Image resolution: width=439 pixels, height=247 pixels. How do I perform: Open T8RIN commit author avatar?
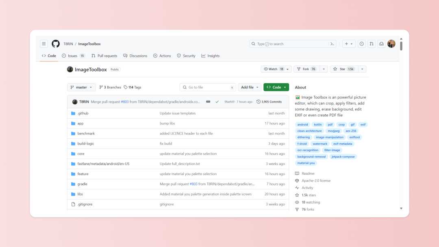click(x=75, y=102)
